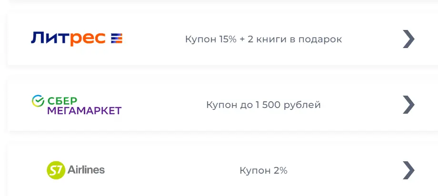Click the purple "МЕГАМАРКЕТ" logo text
The image size is (438, 196).
pos(84,111)
